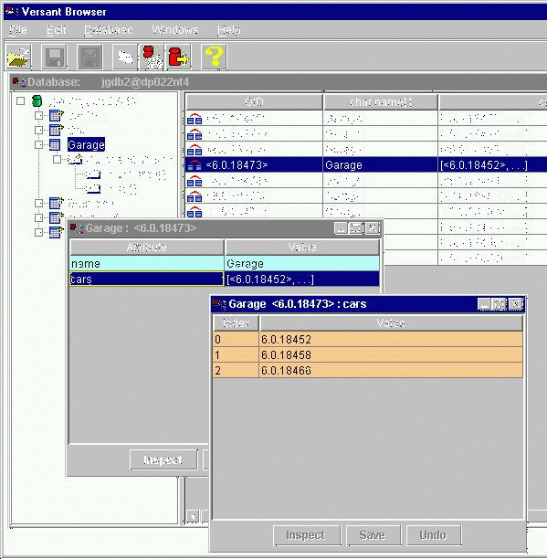Toggle the expander of Garage's first child node

[x=57, y=159]
